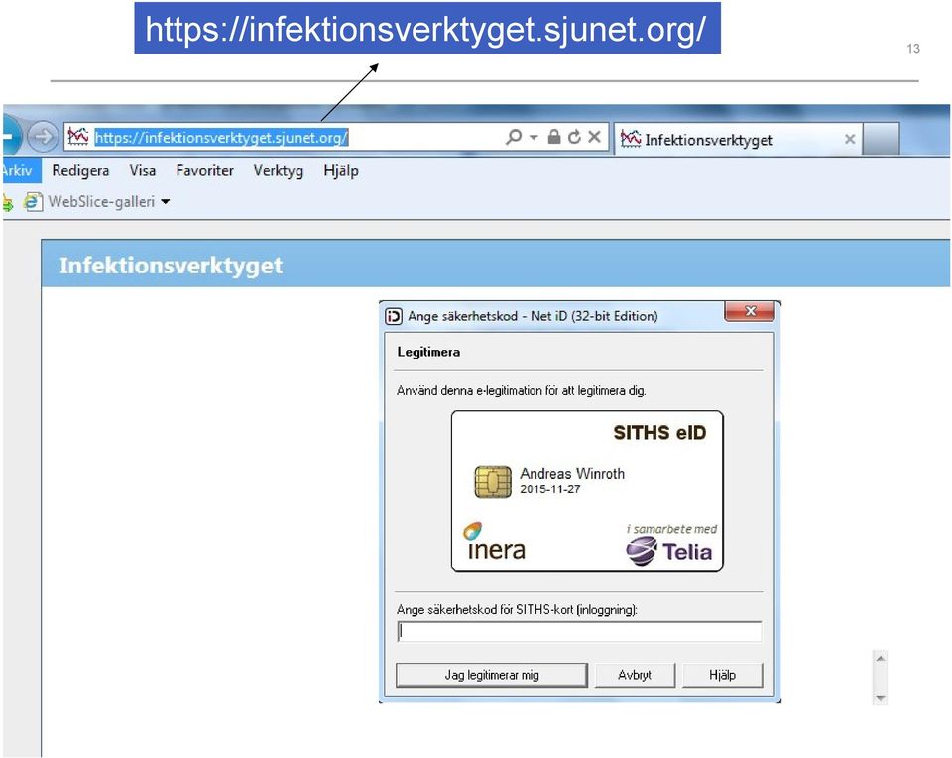
Task: Click the add-to-favorites star arrow icon
Action: [8, 202]
